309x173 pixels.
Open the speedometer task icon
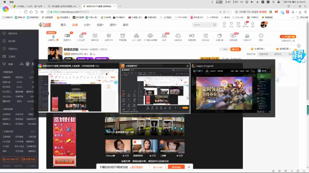click(x=178, y=37)
